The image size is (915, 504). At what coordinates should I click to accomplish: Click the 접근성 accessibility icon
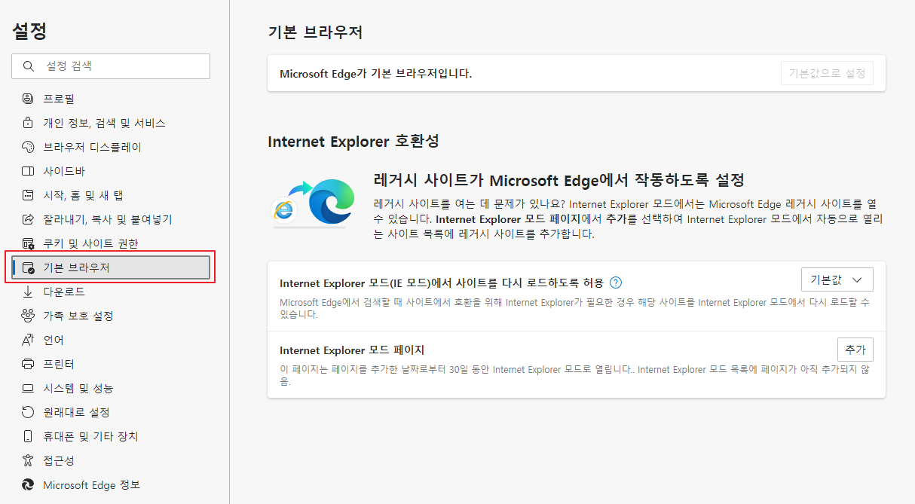point(29,460)
